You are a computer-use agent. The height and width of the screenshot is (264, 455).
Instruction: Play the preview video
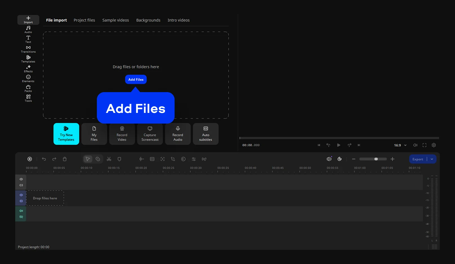click(x=339, y=145)
